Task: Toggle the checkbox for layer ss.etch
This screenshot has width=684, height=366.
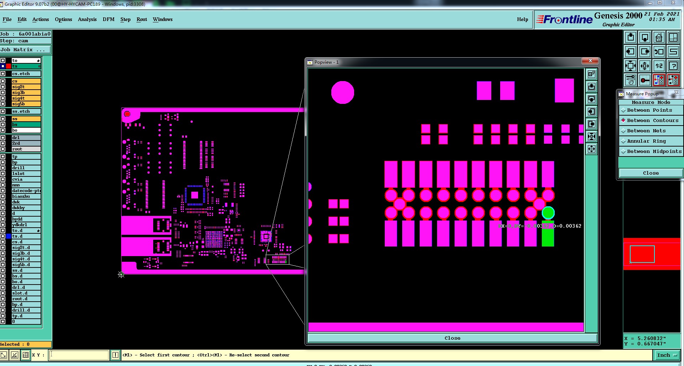Action: coord(3,111)
